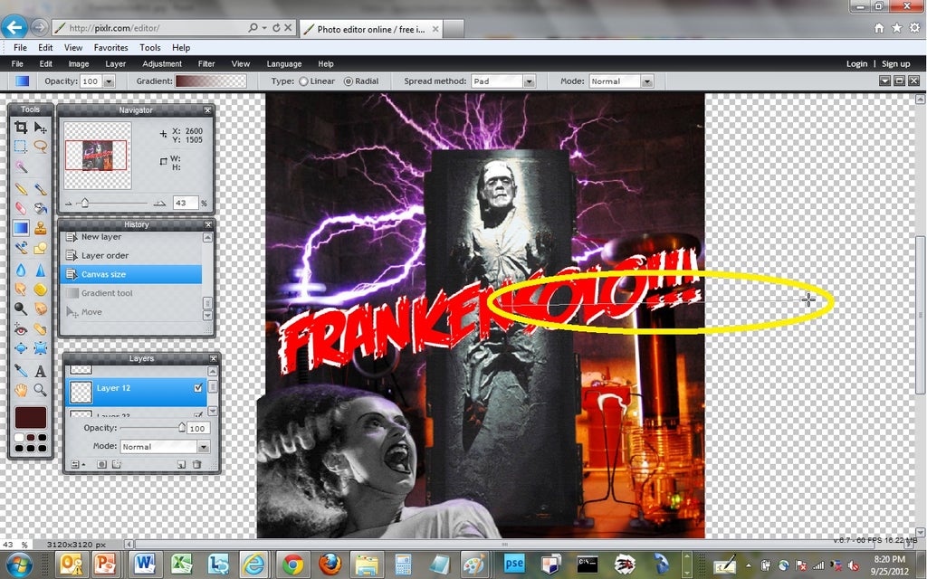Select the Hand pan tool
Image resolution: width=927 pixels, height=579 pixels.
click(x=21, y=389)
